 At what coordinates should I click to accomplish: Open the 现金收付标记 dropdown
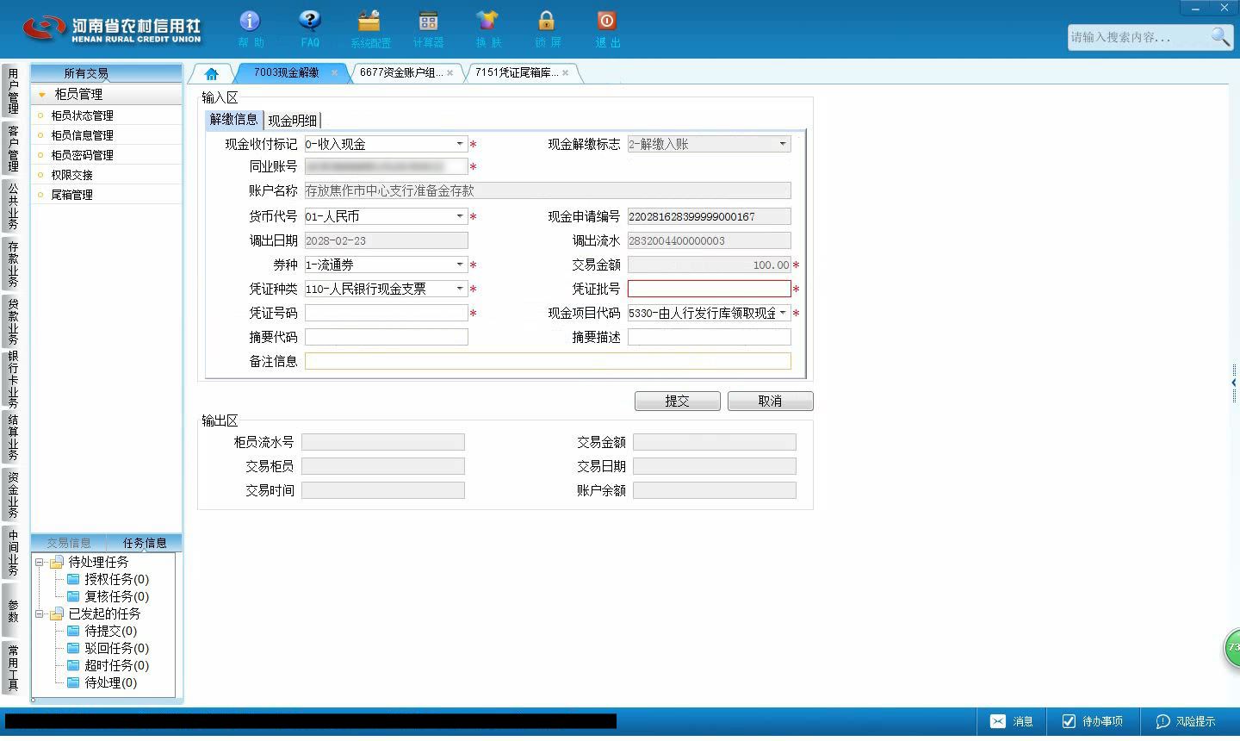click(x=460, y=144)
